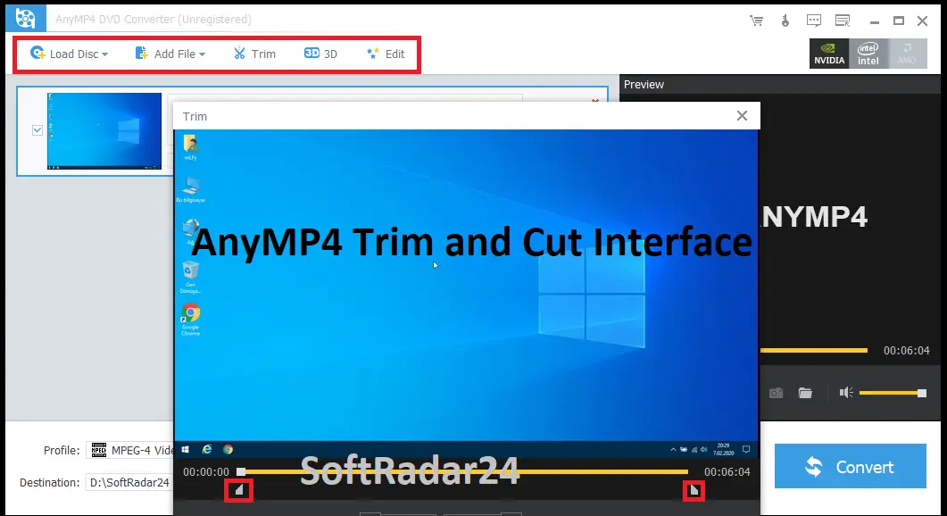Click the Chrome icon in video taskbar

point(228,450)
